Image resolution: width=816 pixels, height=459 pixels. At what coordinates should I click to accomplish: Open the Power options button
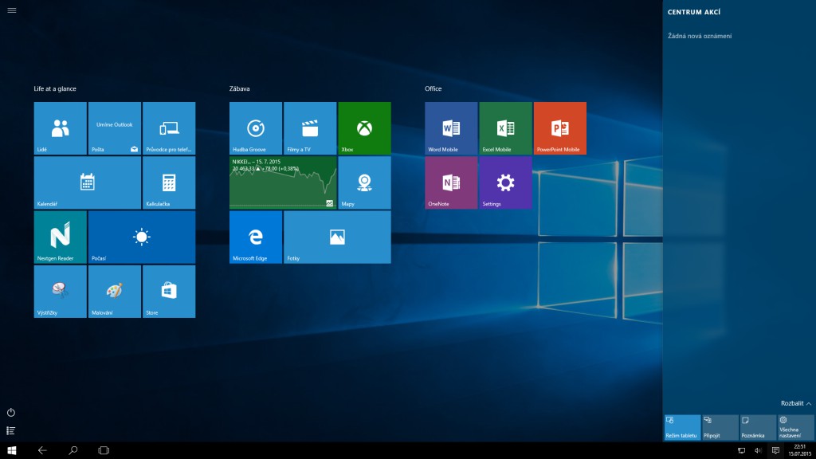(x=11, y=413)
